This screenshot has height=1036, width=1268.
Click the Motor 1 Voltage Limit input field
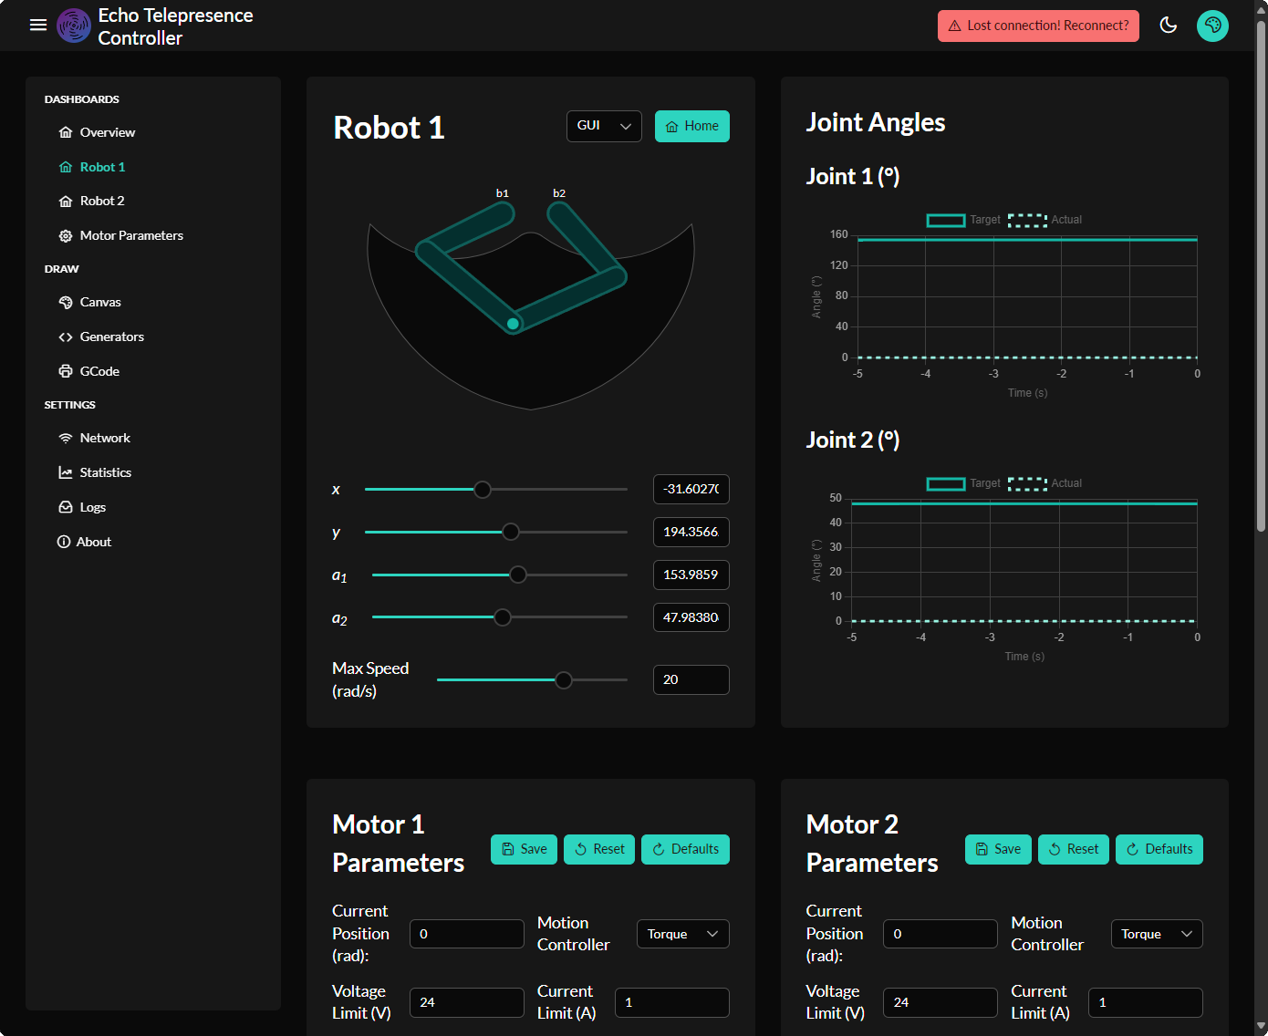[466, 1002]
